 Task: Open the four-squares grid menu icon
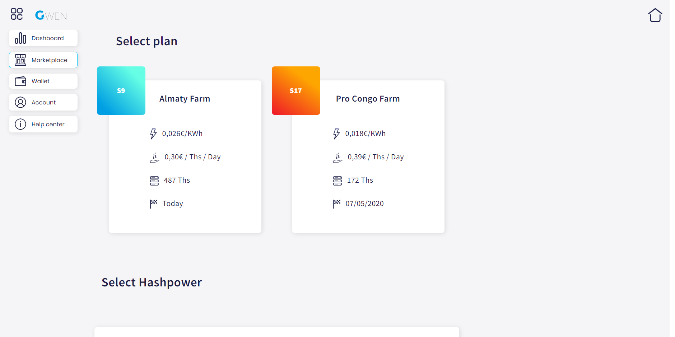coord(17,14)
